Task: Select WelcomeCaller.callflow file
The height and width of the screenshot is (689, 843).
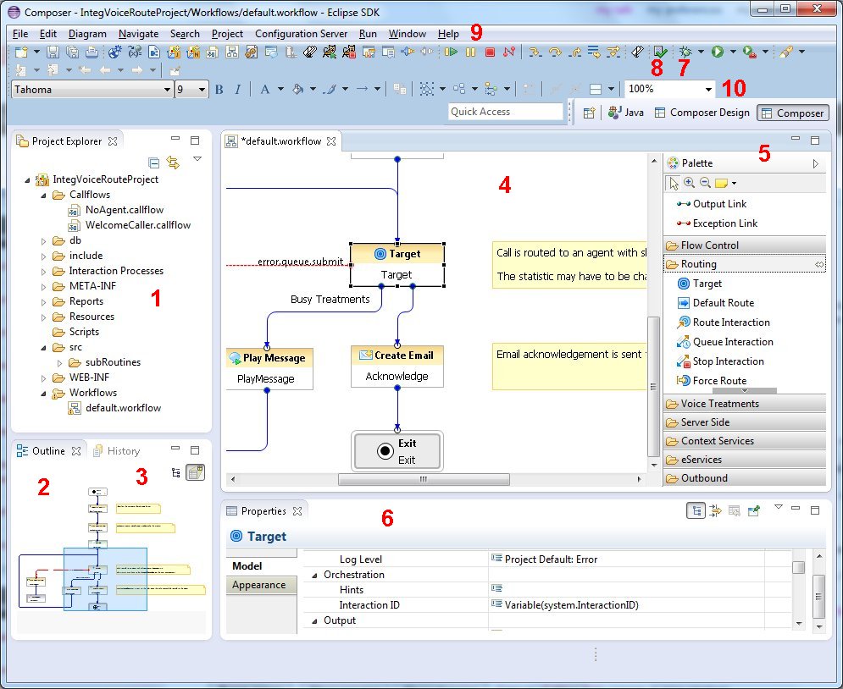Action: [137, 225]
